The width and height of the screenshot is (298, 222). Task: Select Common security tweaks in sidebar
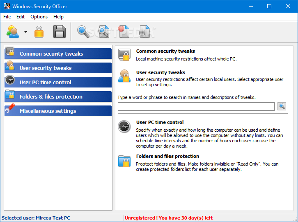(x=58, y=54)
